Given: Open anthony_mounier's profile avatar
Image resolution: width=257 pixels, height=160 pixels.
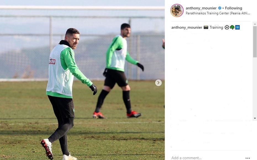Looking at the screenshot, I should coord(177,10).
